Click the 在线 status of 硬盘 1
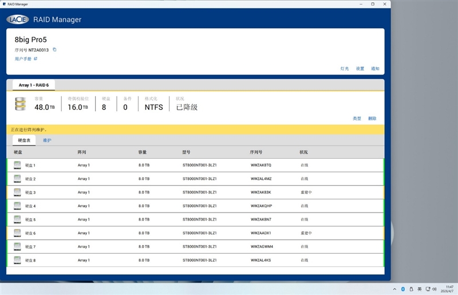This screenshot has height=295, width=458. point(305,165)
